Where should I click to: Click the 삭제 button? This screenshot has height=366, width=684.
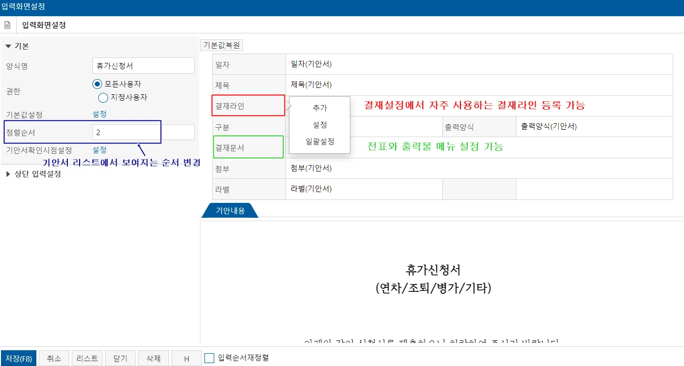click(153, 359)
